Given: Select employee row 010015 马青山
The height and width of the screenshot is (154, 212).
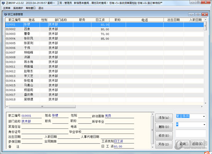Looking at the screenshot, I should pyautogui.click(x=104, y=85).
